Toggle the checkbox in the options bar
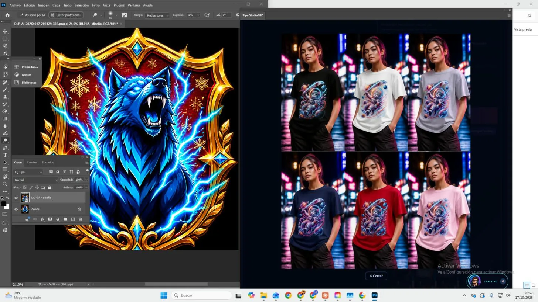 pos(238,15)
